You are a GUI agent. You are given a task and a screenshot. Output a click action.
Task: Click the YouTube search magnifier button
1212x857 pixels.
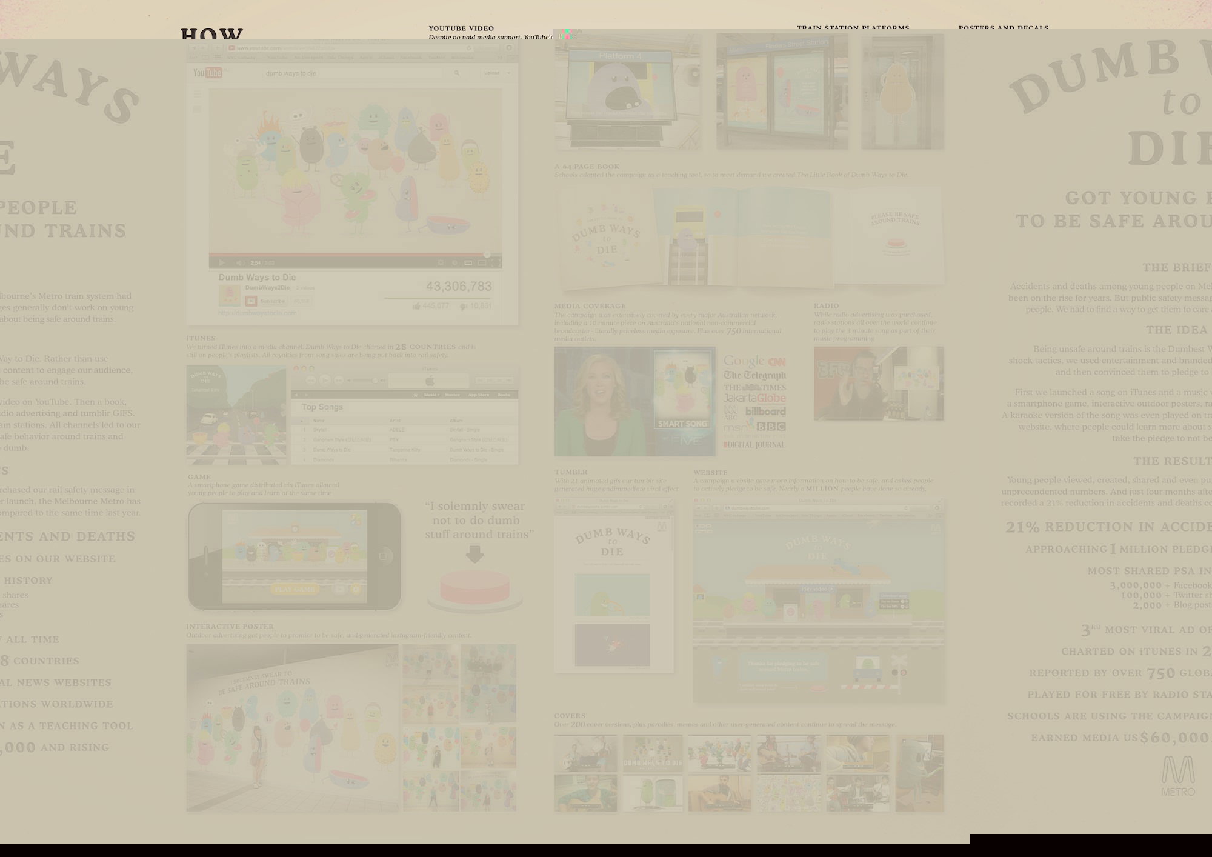click(456, 73)
